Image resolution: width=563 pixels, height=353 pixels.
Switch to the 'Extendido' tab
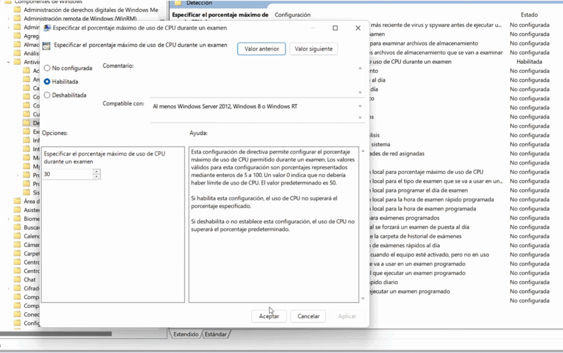tap(186, 334)
